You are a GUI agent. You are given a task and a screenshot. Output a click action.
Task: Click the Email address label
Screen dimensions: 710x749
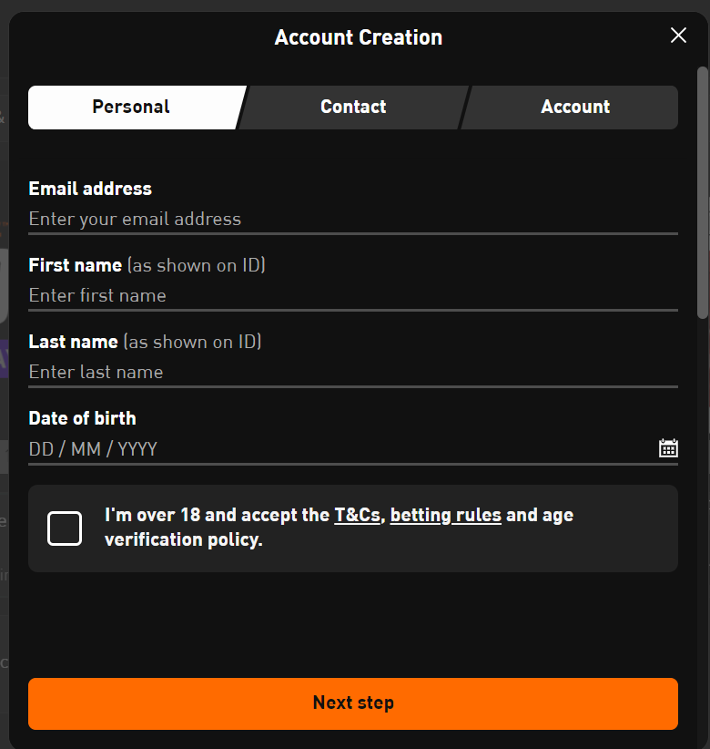(90, 189)
